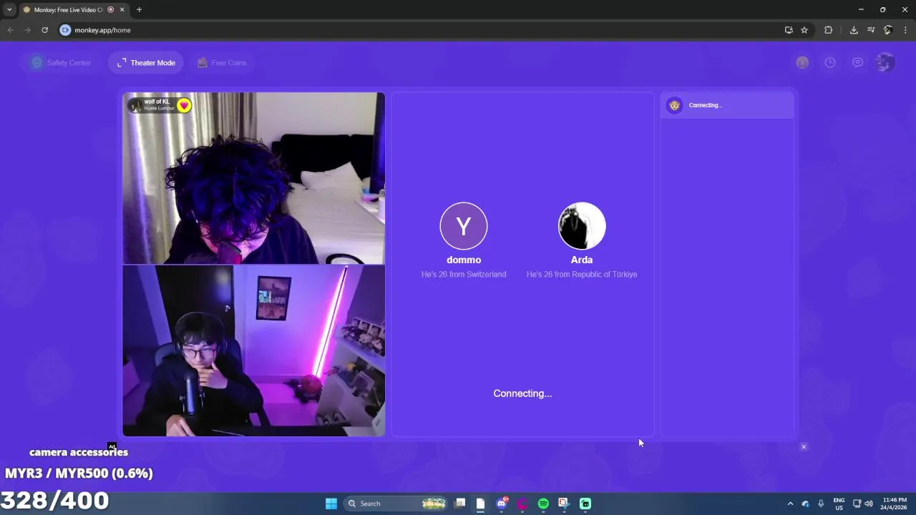Viewport: 916px width, 515px height.
Task: Click the pink heart badge on wolf of KL
Action: click(184, 105)
